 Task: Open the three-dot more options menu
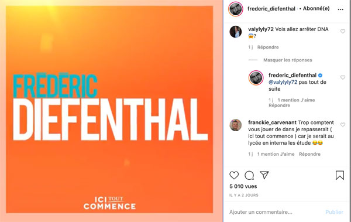340,9
